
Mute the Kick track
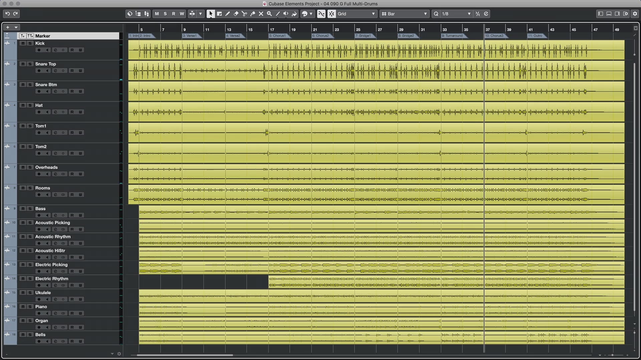pyautogui.click(x=23, y=43)
